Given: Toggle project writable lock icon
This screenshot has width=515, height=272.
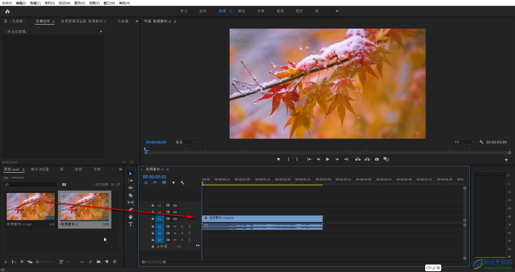Looking at the screenshot, I should 6,262.
